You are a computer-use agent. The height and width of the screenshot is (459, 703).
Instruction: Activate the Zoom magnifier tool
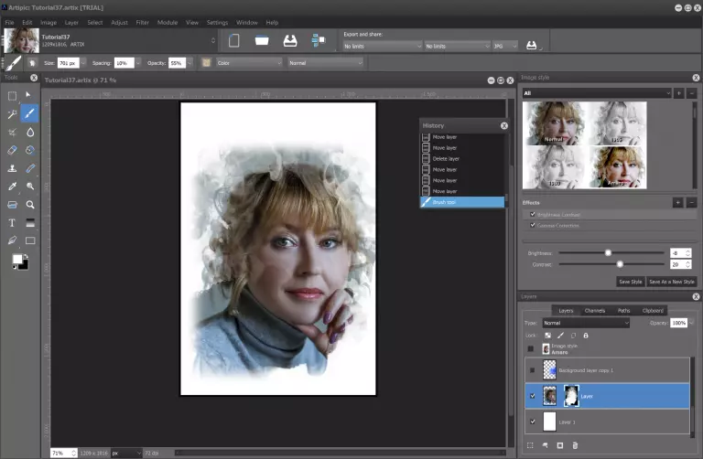pyautogui.click(x=30, y=205)
